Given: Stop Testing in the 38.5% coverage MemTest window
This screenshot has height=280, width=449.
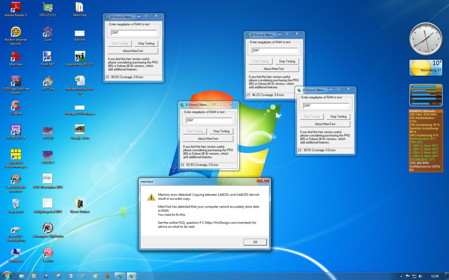Looking at the screenshot, I should (x=338, y=117).
